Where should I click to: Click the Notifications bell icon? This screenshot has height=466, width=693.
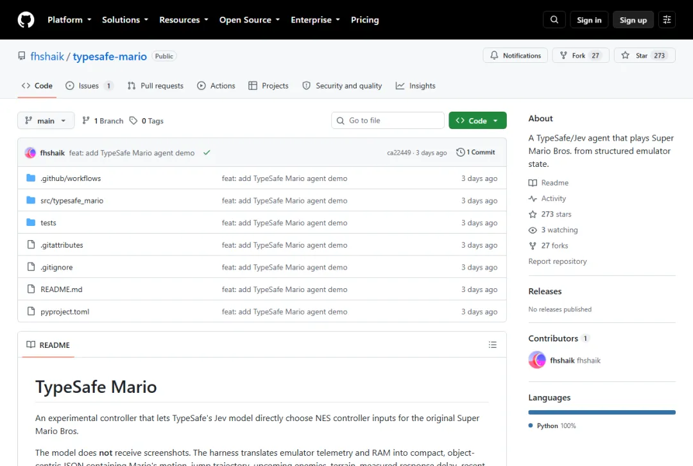pos(494,55)
